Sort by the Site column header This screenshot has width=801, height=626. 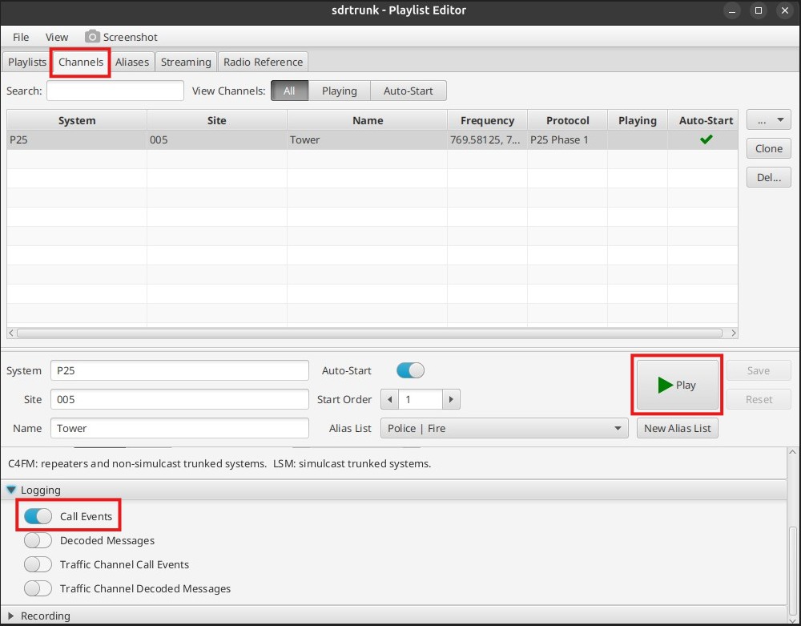click(216, 120)
